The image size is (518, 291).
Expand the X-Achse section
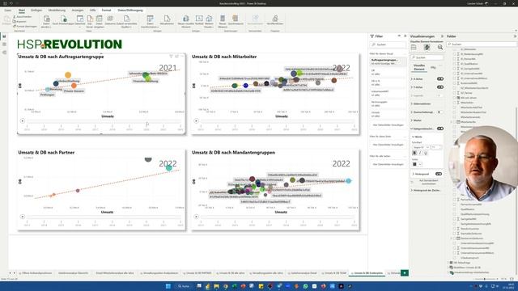coord(412,79)
